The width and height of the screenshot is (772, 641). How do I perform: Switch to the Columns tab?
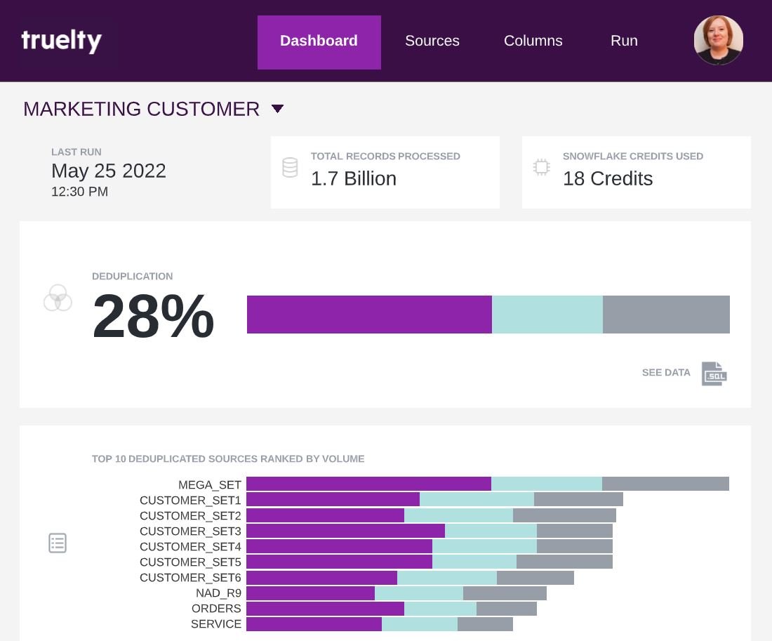(533, 41)
